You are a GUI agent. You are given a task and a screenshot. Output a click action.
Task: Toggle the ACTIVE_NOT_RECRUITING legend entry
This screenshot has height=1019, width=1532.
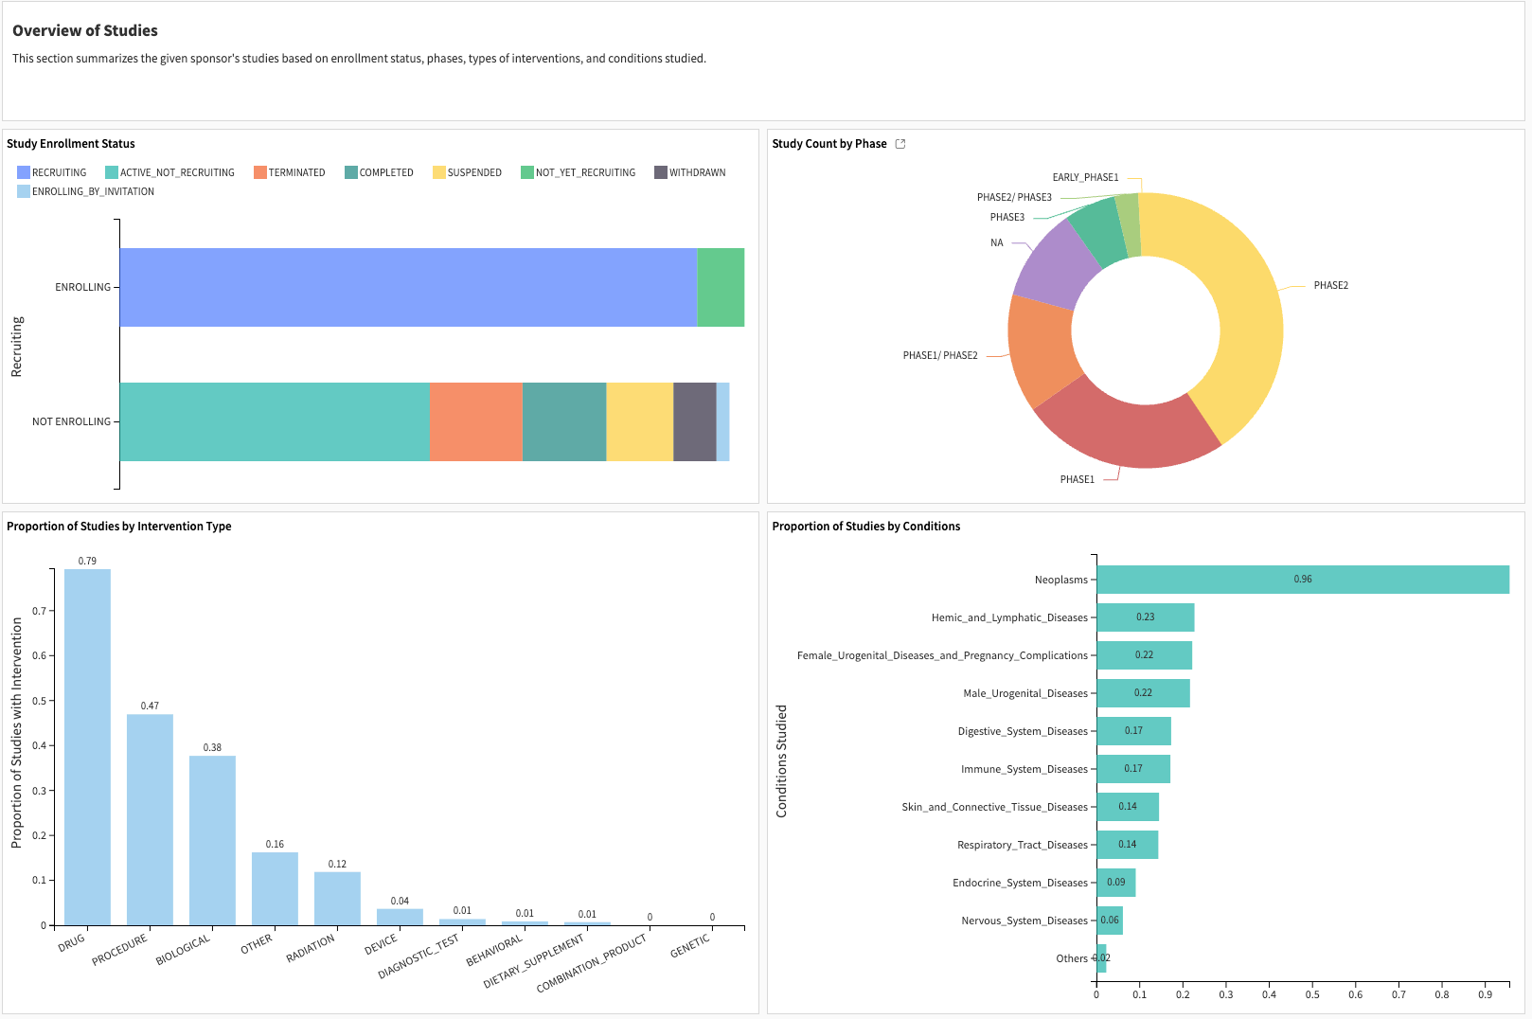tap(170, 171)
